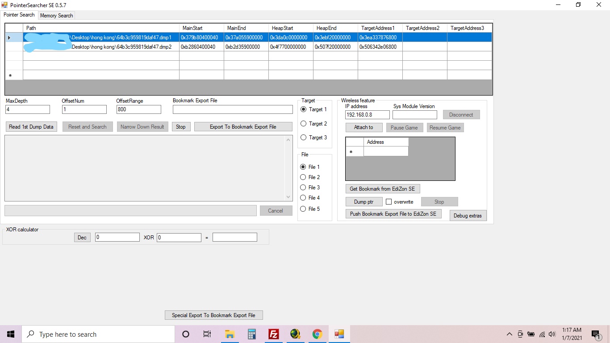The height and width of the screenshot is (343, 610).
Task: Select cell 0x506342e06800
Action: click(380, 47)
